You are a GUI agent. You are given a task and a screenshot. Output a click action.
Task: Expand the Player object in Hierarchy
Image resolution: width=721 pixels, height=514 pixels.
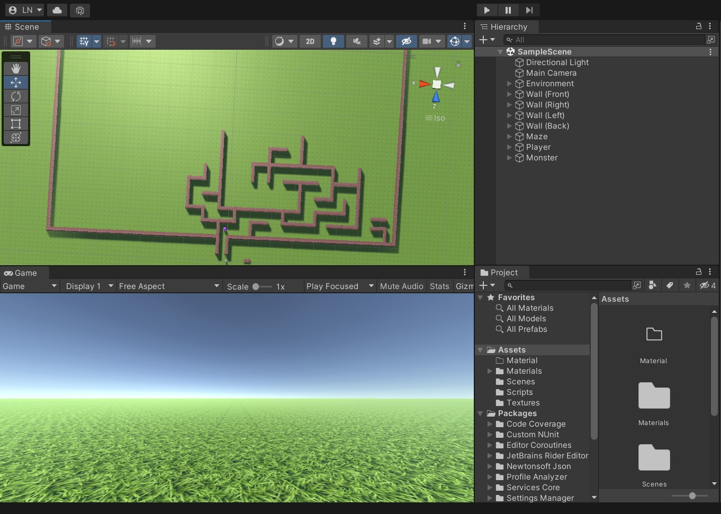[x=509, y=147]
